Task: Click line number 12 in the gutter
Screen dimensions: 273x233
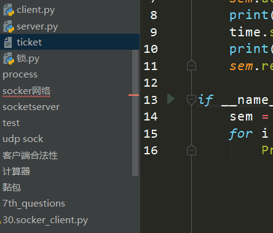Action: [151, 83]
